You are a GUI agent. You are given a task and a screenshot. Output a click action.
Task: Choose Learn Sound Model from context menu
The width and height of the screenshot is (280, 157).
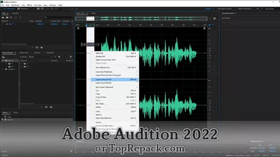[114, 83]
